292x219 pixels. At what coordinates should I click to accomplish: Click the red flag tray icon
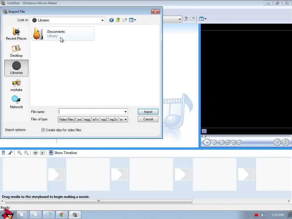256,215
